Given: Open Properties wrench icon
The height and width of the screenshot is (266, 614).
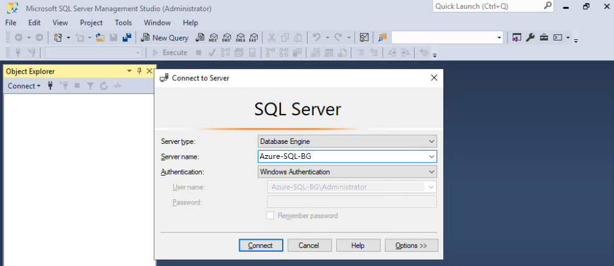Looking at the screenshot, I should coord(530,37).
